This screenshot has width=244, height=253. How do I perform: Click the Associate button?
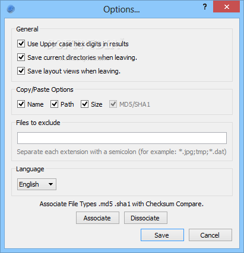(97, 218)
